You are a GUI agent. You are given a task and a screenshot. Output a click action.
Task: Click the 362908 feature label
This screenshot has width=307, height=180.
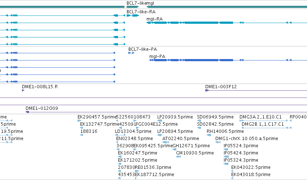(x=125, y=146)
